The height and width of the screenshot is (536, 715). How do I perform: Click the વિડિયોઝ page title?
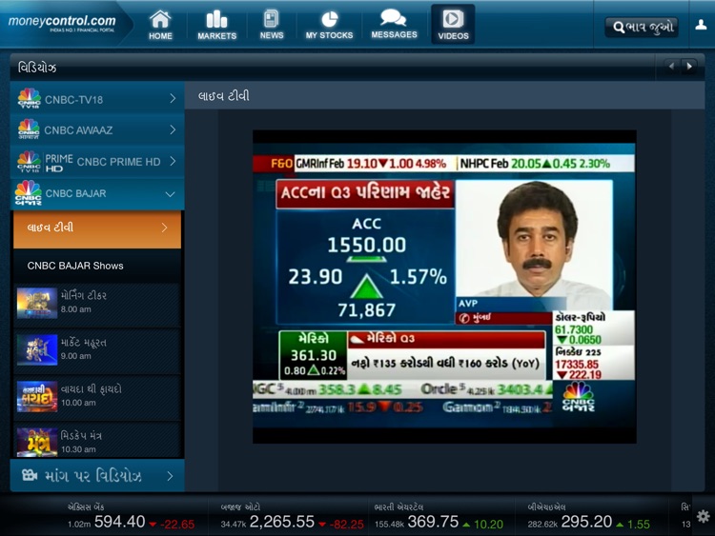[x=37, y=68]
